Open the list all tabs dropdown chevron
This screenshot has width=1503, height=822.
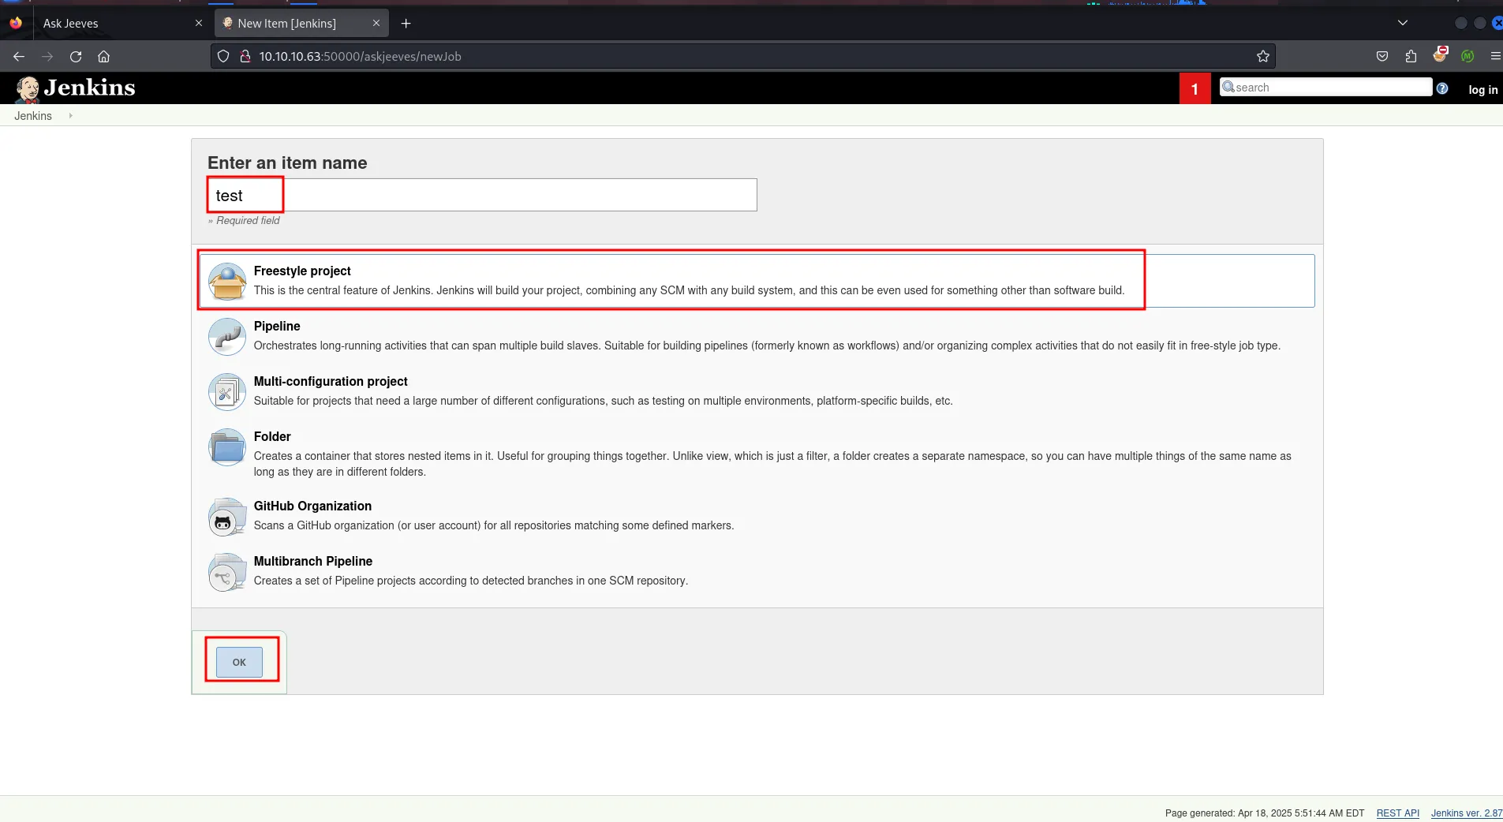1403,23
